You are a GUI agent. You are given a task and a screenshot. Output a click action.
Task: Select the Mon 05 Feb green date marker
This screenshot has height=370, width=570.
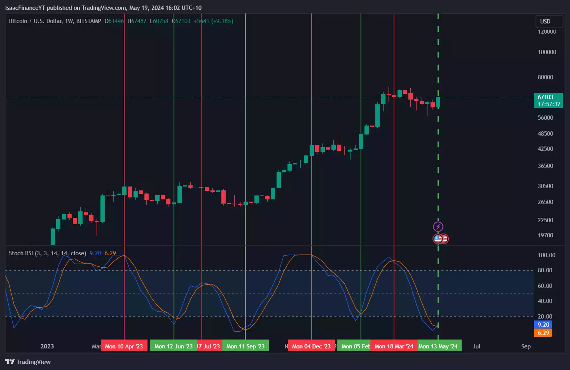tap(354, 346)
